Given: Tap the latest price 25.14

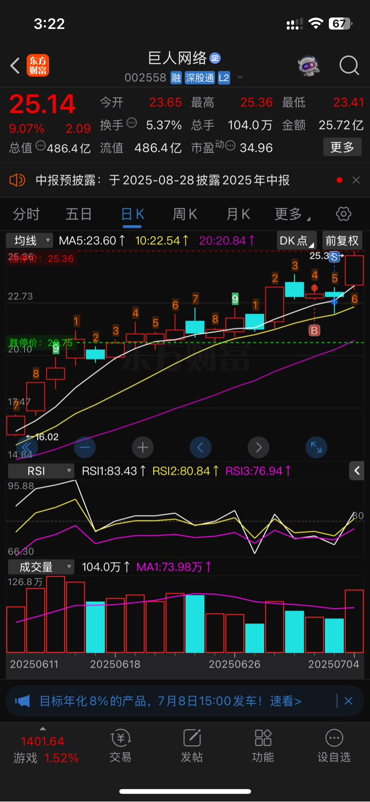Looking at the screenshot, I should coord(42,104).
